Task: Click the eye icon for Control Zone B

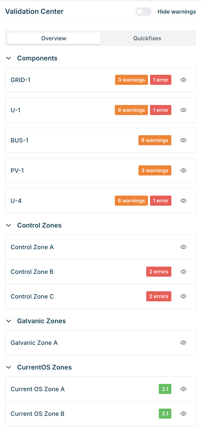Action: [183, 272]
